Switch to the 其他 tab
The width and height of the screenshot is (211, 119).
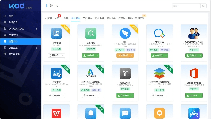point(130,18)
